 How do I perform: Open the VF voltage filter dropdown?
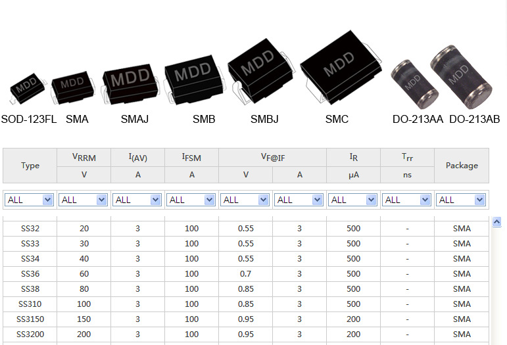point(245,200)
